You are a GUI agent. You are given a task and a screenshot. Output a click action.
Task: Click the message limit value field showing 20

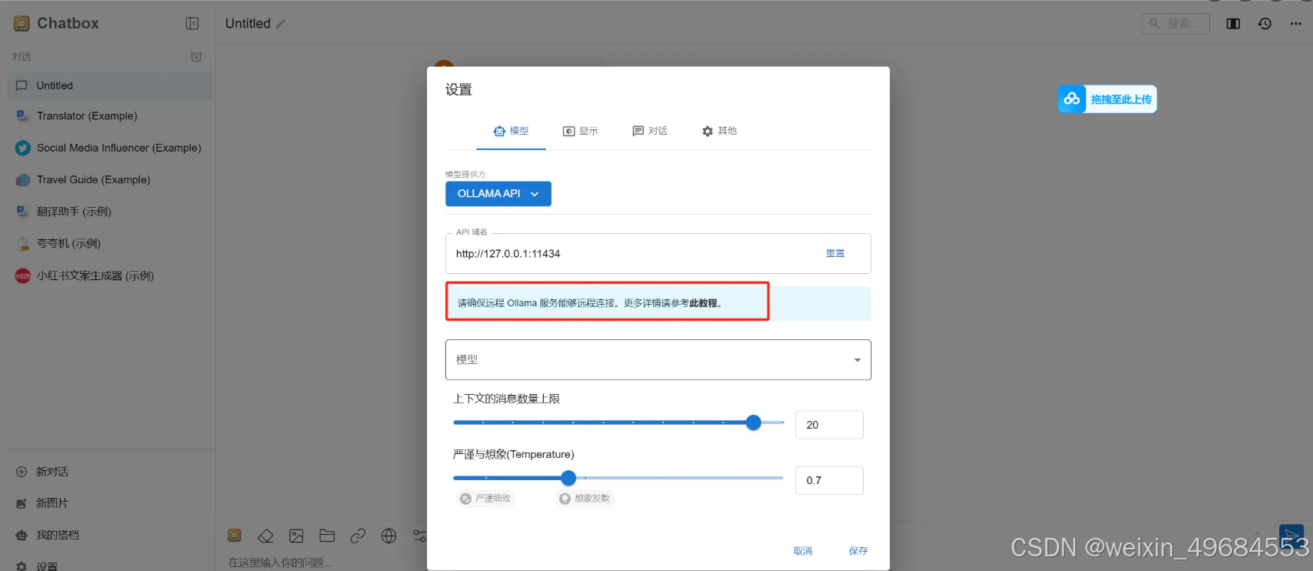click(x=829, y=425)
